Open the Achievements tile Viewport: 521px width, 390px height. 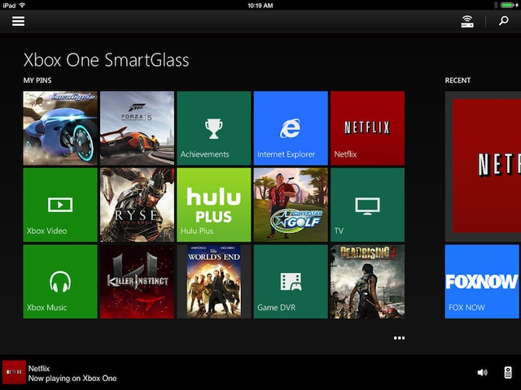click(x=213, y=128)
